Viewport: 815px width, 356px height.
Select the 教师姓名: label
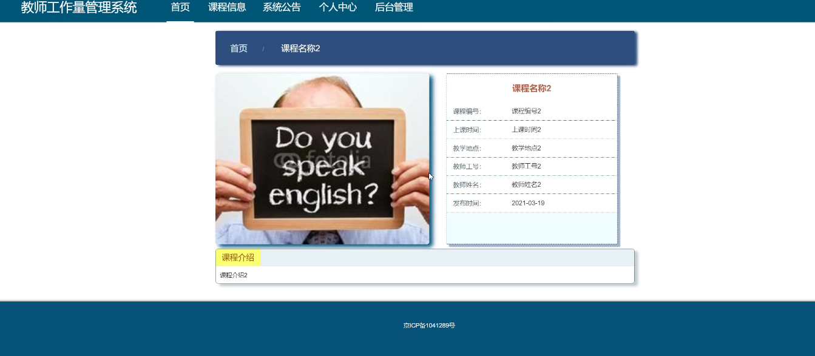tap(467, 184)
